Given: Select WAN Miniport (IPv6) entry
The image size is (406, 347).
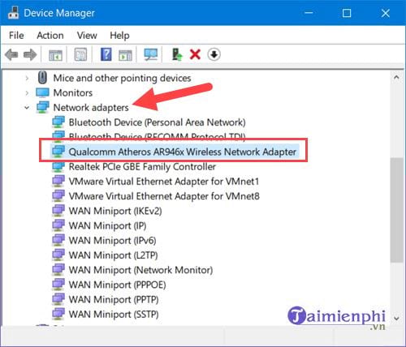Looking at the screenshot, I should [112, 240].
